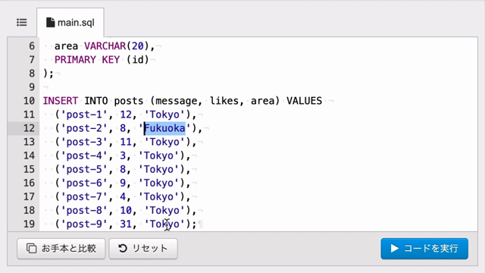Compare with sample via お手本と比較
This screenshot has height=273, width=485.
(61, 249)
